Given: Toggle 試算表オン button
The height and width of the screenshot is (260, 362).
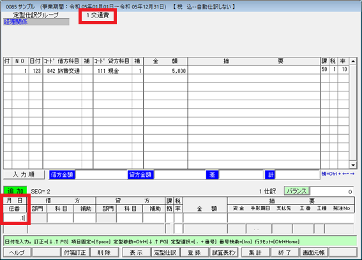Looking at the screenshot, I should tap(223, 252).
